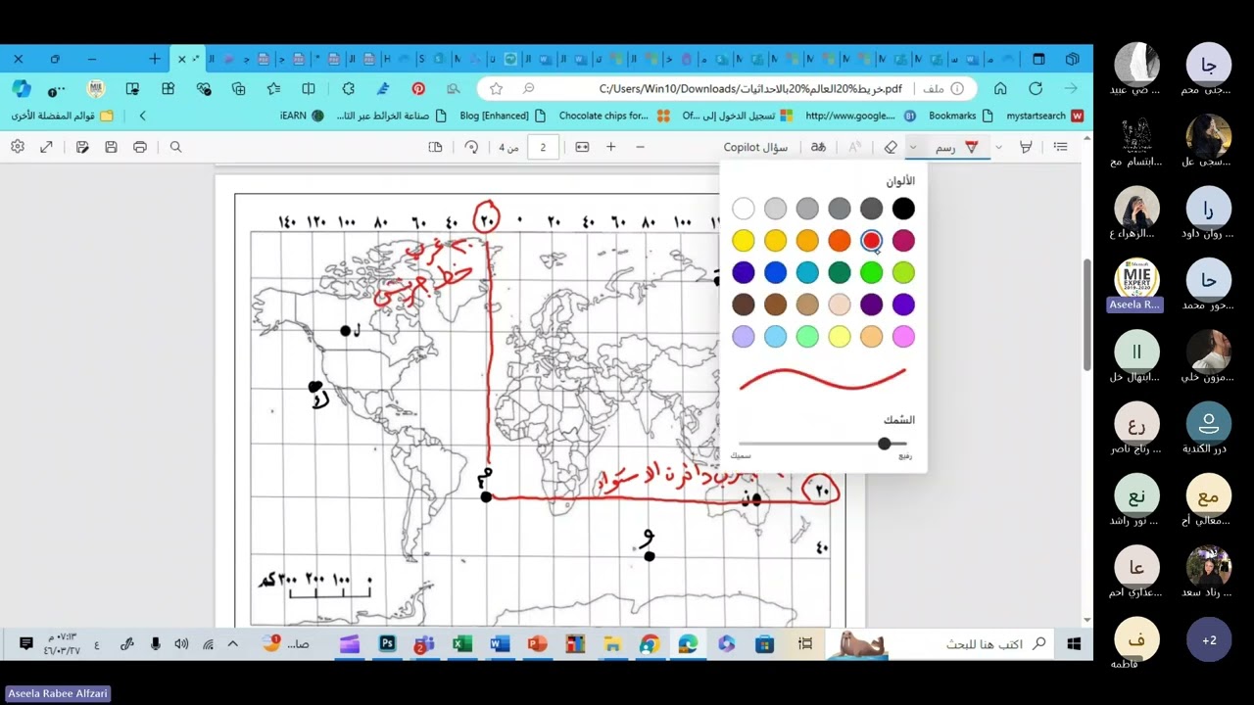This screenshot has width=1254, height=705.
Task: Pick the black ink color
Action: pos(903,209)
